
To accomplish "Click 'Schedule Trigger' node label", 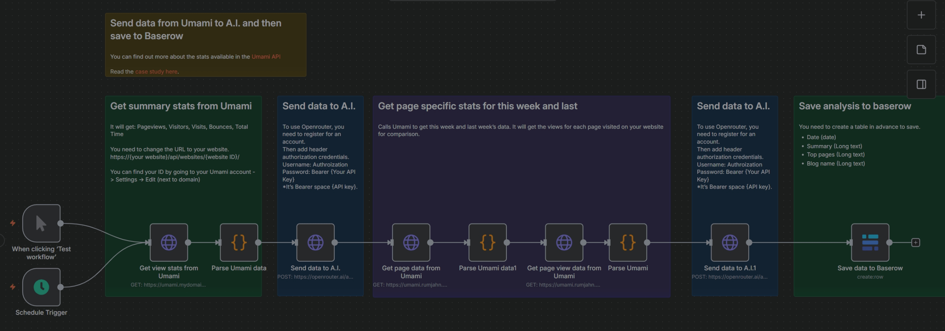I will 41,313.
